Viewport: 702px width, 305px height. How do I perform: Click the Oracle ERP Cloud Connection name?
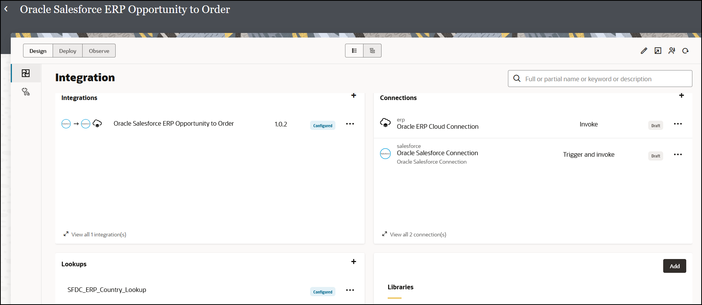tap(438, 126)
